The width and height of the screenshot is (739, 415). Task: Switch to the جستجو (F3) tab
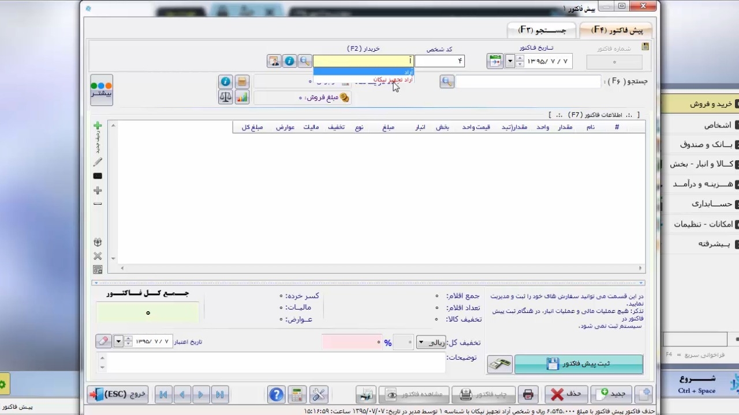point(541,29)
